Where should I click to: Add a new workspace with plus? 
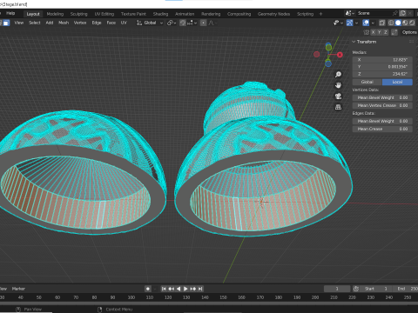coord(320,14)
